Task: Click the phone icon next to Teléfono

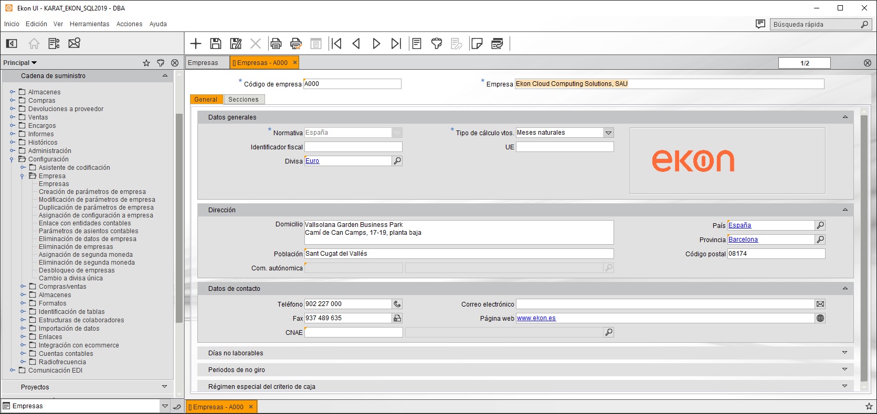Action: point(397,304)
